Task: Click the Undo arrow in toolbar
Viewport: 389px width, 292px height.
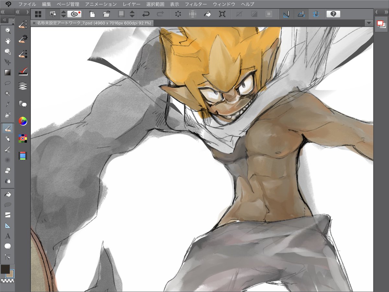Action: pos(146,14)
